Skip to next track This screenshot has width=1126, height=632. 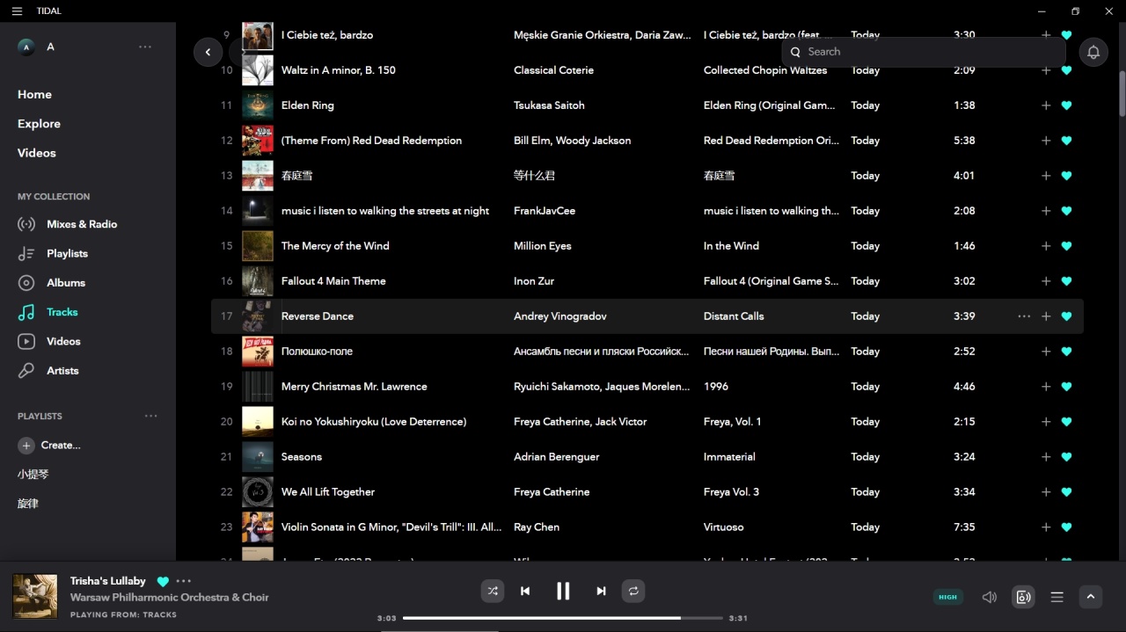coord(601,592)
